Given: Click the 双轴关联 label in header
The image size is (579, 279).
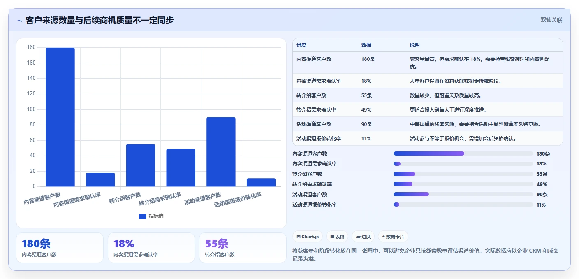Looking at the screenshot, I should tap(551, 20).
